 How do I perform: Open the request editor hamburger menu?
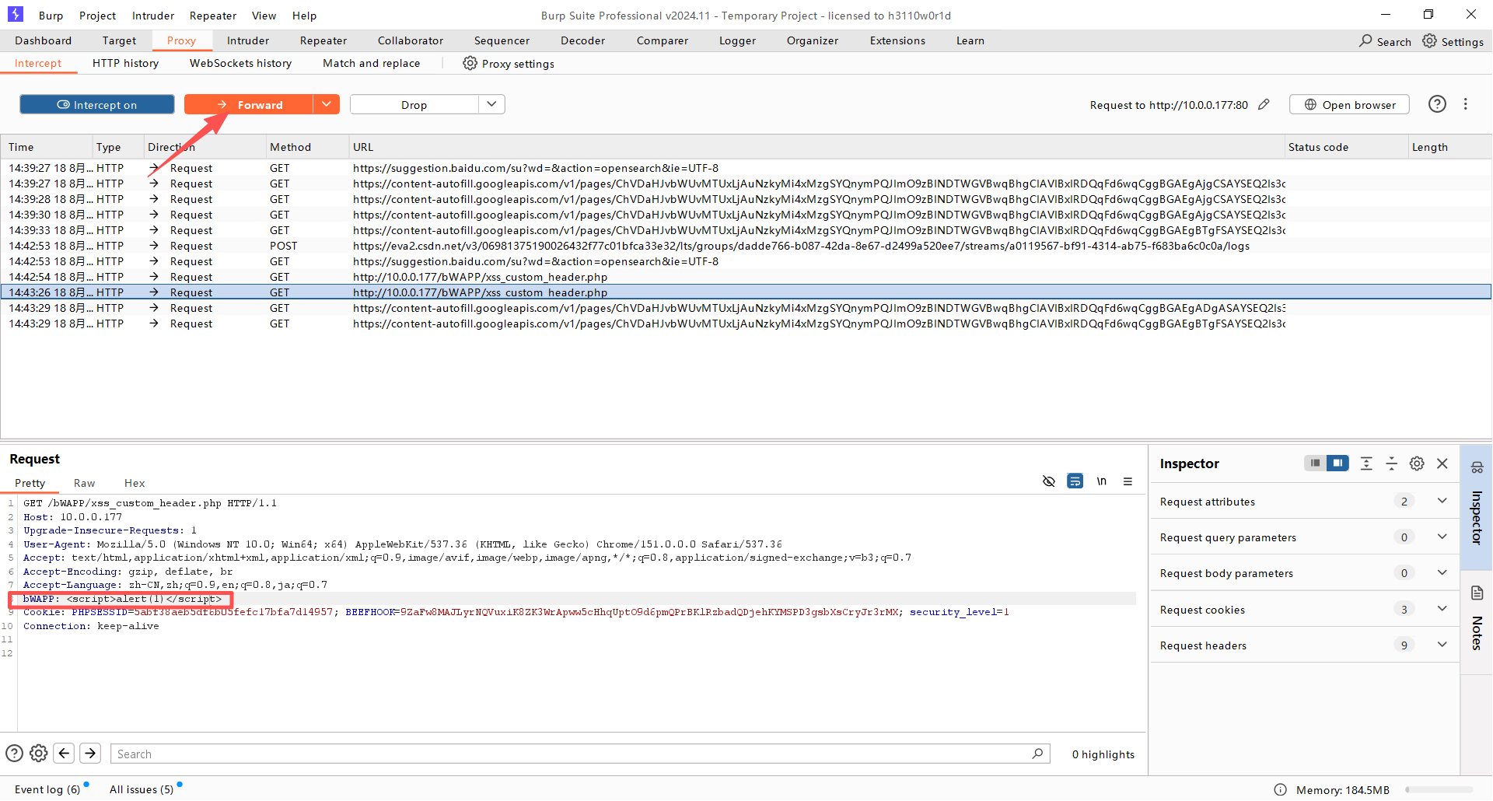(1128, 481)
